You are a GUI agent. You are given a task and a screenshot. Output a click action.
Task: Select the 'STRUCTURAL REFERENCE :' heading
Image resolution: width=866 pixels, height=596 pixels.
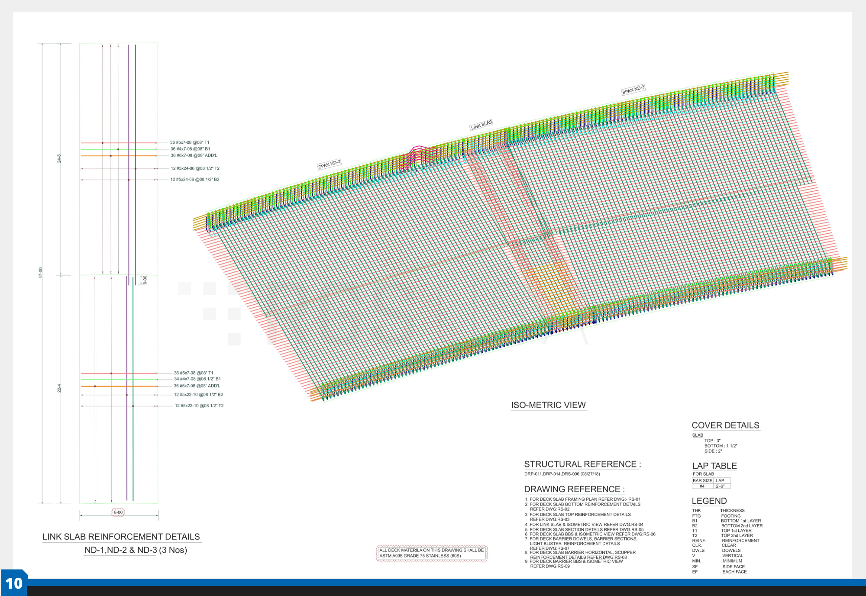tap(582, 464)
